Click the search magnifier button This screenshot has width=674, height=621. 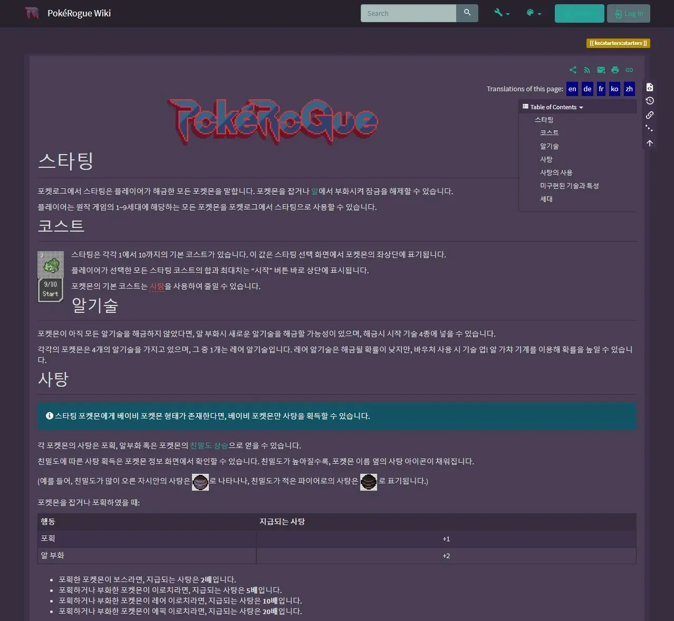pyautogui.click(x=467, y=13)
